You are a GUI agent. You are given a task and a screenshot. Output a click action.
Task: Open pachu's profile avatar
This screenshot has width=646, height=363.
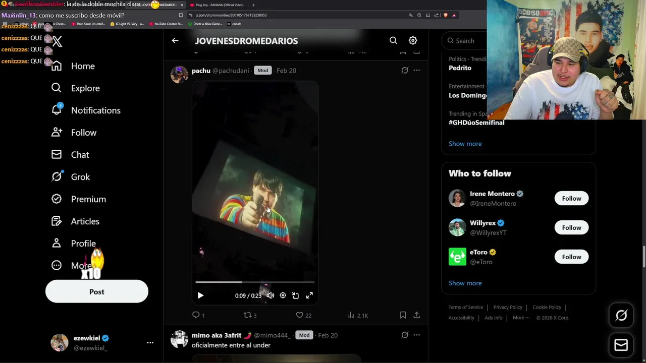point(179,74)
